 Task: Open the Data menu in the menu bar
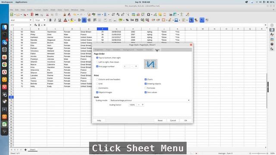60,10
